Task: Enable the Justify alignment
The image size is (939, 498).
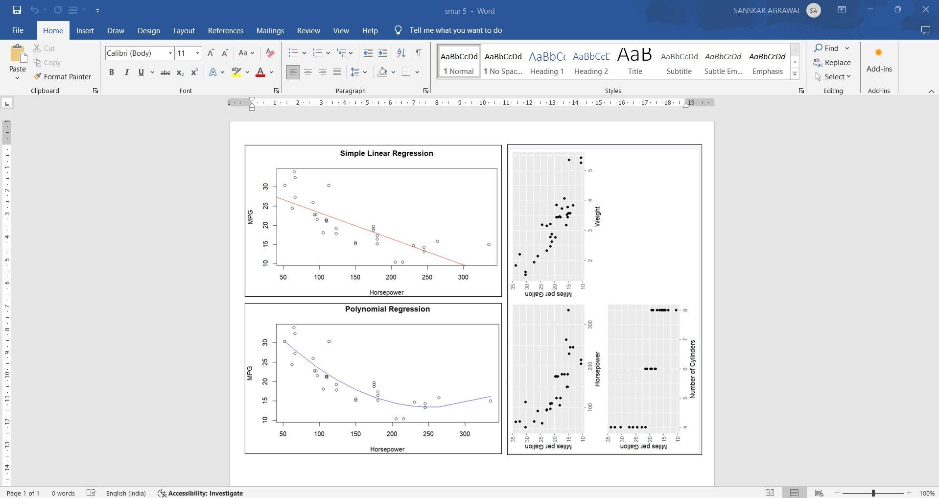Action: coord(337,72)
